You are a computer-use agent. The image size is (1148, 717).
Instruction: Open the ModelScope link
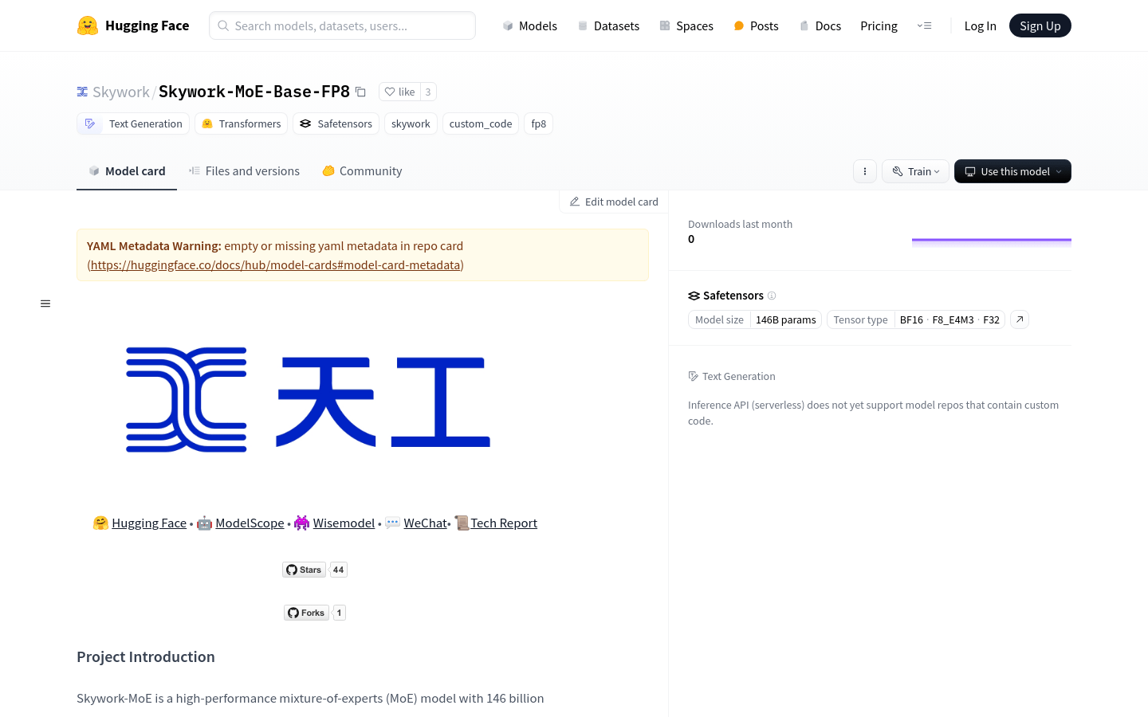(250, 523)
